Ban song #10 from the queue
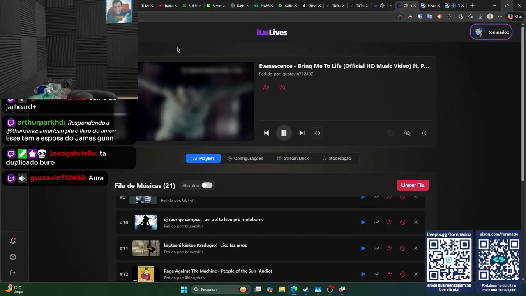Viewport: 526px width, 296px height. point(403,222)
